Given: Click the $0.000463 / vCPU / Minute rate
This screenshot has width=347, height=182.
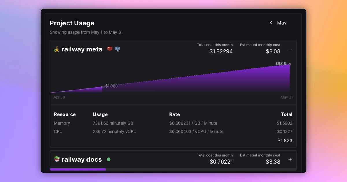Looking at the screenshot, I should 196,131.
